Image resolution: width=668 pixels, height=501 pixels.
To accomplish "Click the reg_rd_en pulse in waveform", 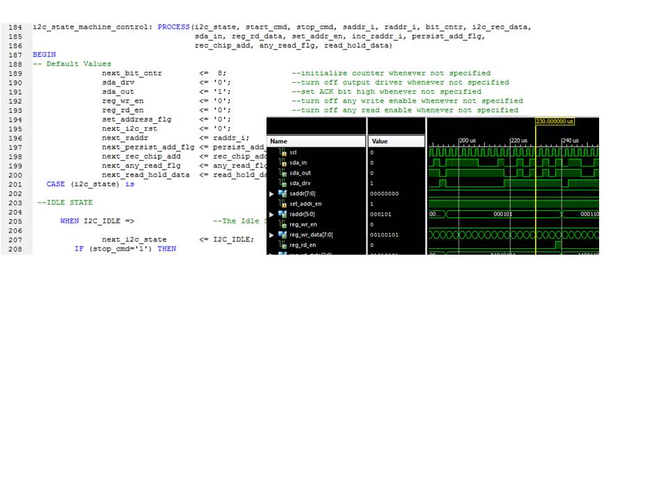I will pos(558,245).
